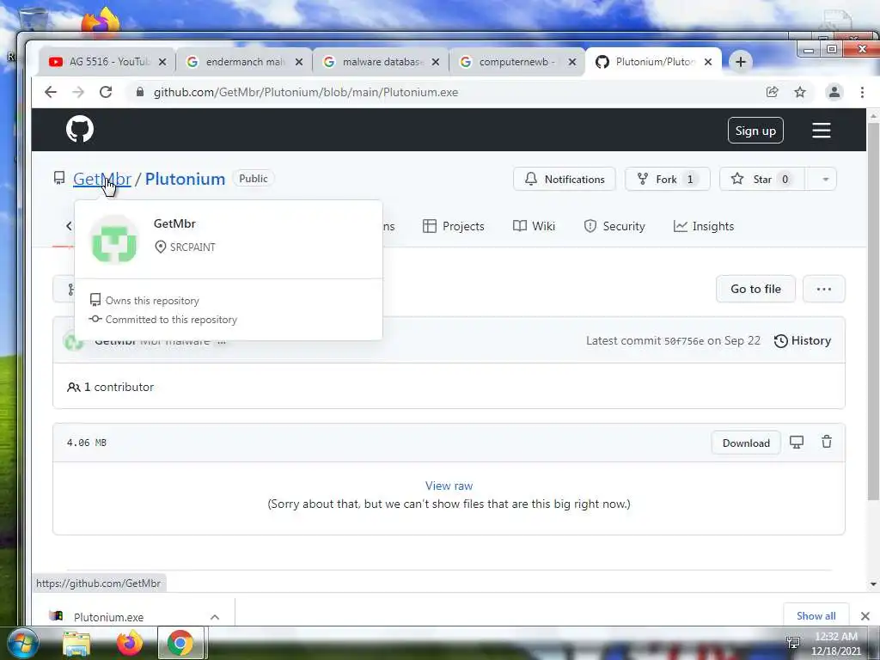Click the Go to file button
This screenshot has width=880, height=660.
point(755,289)
